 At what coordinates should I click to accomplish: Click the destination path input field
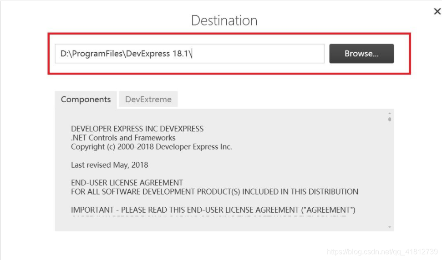[189, 54]
